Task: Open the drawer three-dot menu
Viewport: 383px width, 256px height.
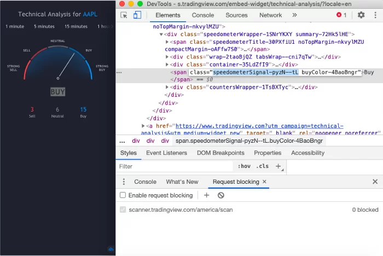Action: coord(124,182)
